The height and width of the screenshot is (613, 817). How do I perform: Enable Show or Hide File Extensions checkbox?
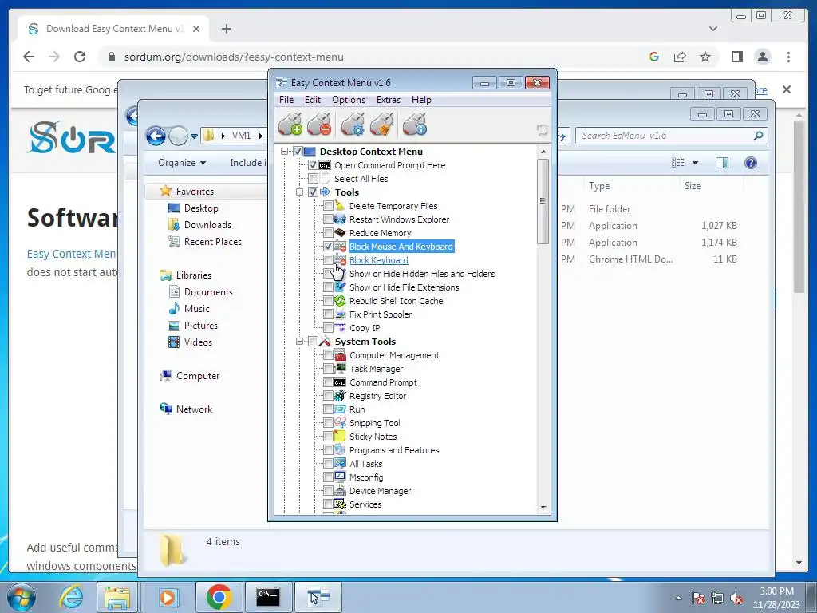click(x=328, y=287)
